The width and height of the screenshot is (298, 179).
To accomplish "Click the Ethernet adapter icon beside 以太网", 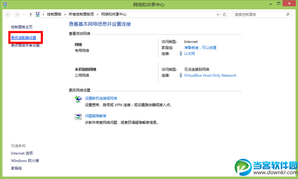I will 181,54.
